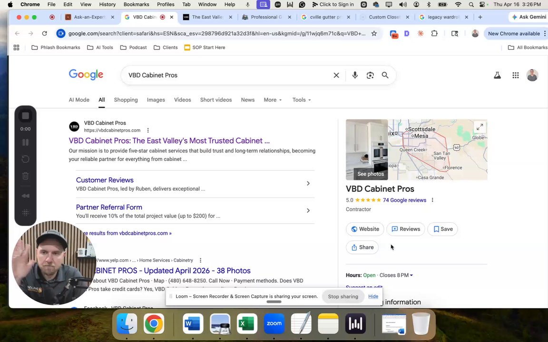Save the VBD Cabinet Pros business listing
Screen dimensions: 548x342
pyautogui.click(x=443, y=229)
